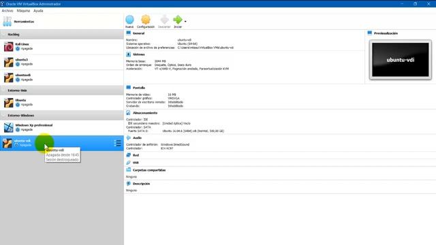Screen dimensions: 436x245
Task: Open the Ayuda menu
Action: pyautogui.click(x=38, y=11)
